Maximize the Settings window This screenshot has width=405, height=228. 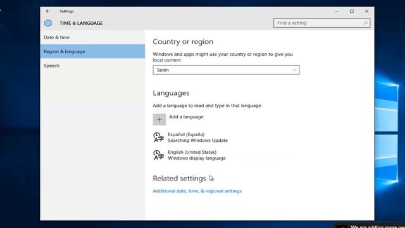point(352,11)
